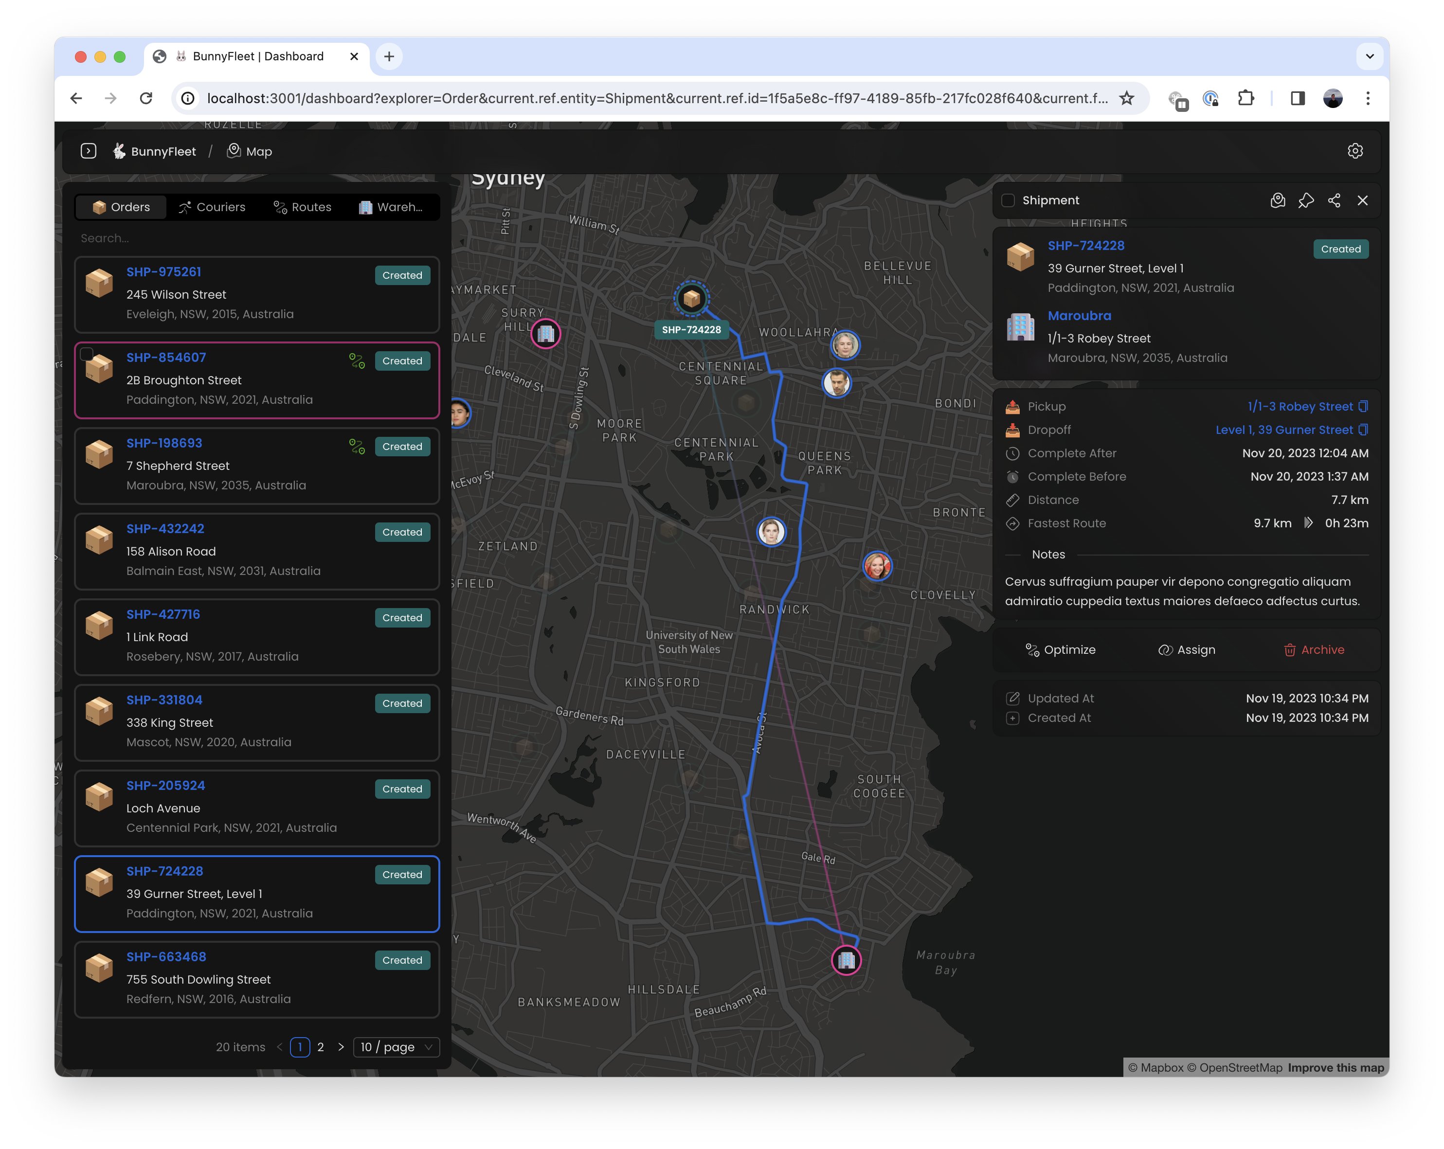
Task: Click locate-on-map icon in Shipment panel header
Action: 1277,200
